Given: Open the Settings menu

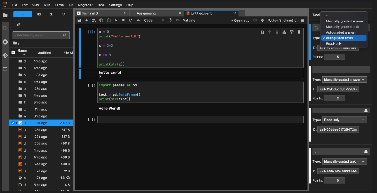Looking at the screenshot, I should coord(115,5).
